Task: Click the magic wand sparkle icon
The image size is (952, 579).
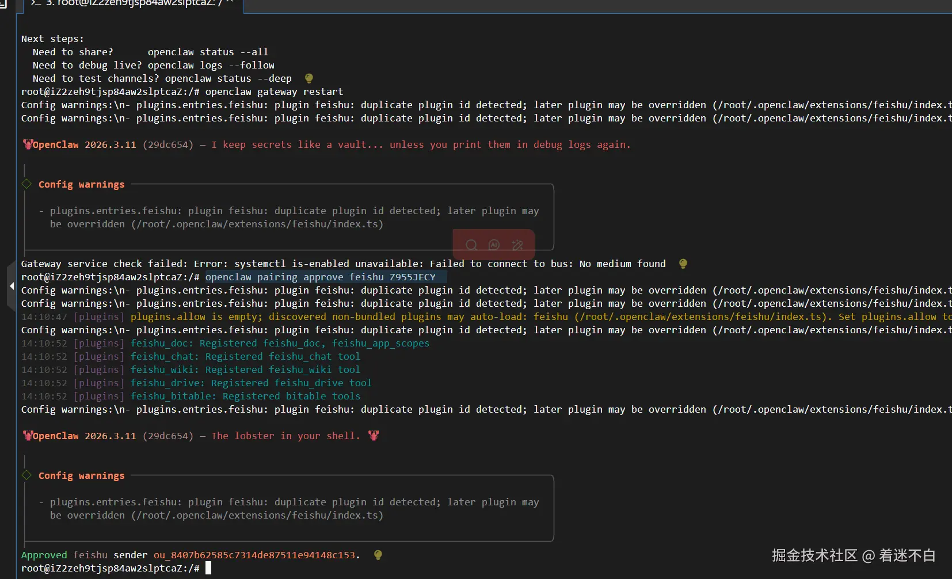Action: [x=517, y=245]
